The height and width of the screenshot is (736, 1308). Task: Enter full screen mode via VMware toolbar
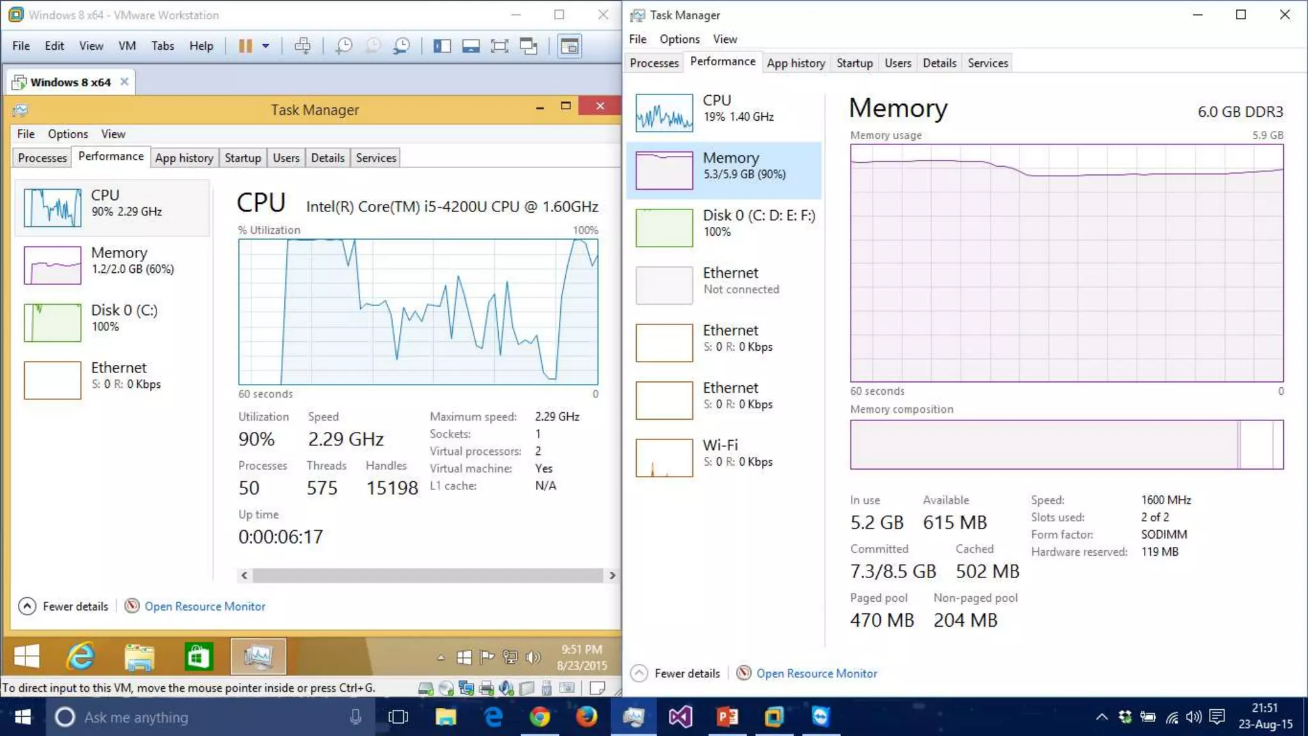(x=499, y=46)
